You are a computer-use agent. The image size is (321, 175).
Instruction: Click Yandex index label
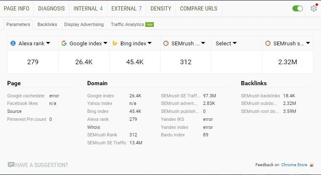coord(174,127)
